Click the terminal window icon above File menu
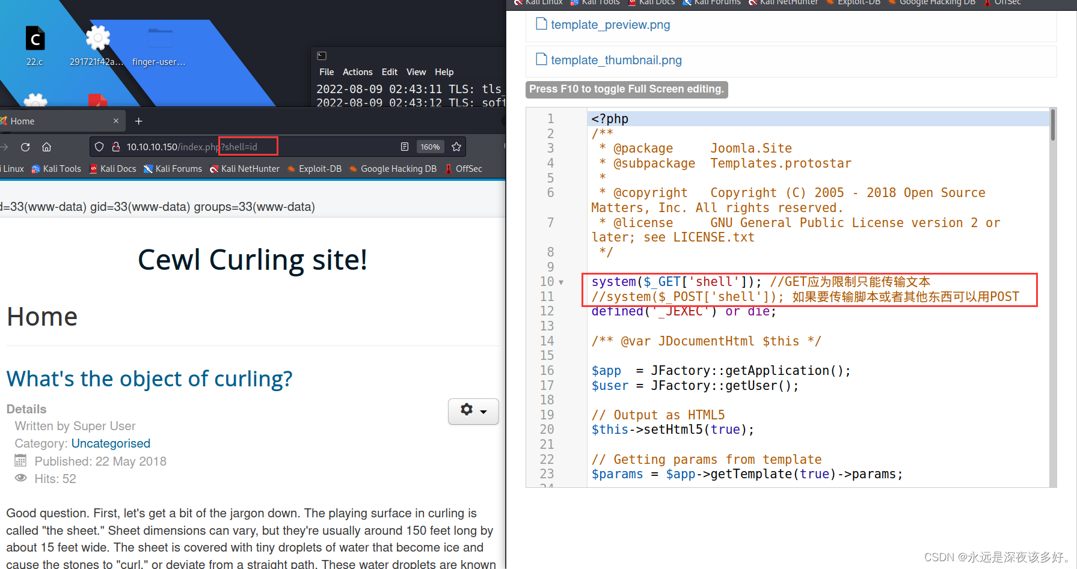Image resolution: width=1077 pixels, height=569 pixels. point(322,56)
